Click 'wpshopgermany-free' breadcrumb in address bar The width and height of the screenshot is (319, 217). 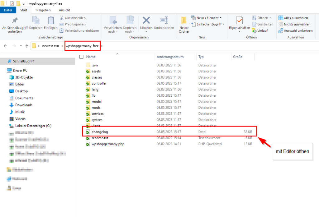(x=82, y=46)
